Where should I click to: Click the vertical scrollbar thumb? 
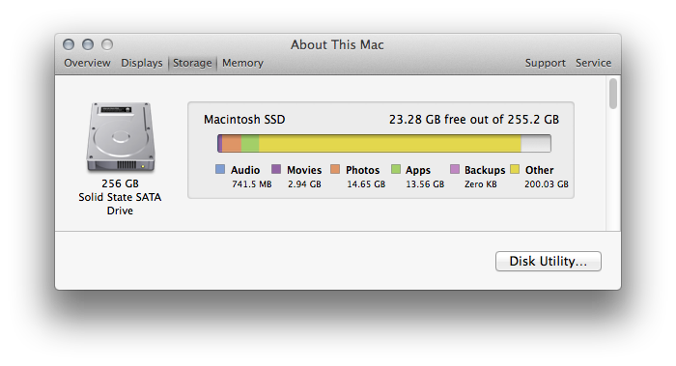pos(612,93)
